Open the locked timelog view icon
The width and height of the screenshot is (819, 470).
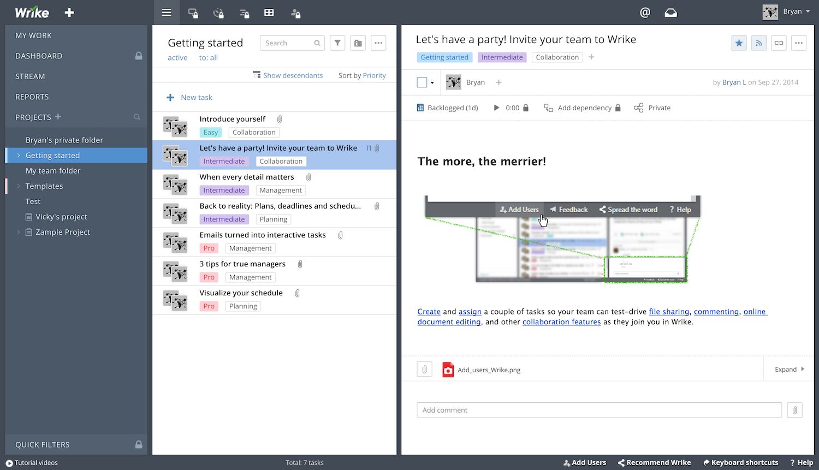coord(218,13)
